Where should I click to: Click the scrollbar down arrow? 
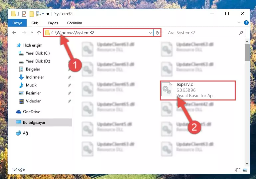tap(247, 163)
